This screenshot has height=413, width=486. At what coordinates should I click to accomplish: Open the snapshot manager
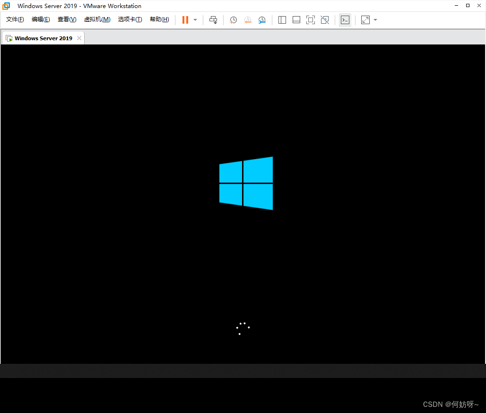tap(262, 20)
